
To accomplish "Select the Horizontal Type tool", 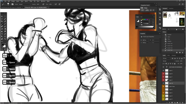I will point(2,34).
